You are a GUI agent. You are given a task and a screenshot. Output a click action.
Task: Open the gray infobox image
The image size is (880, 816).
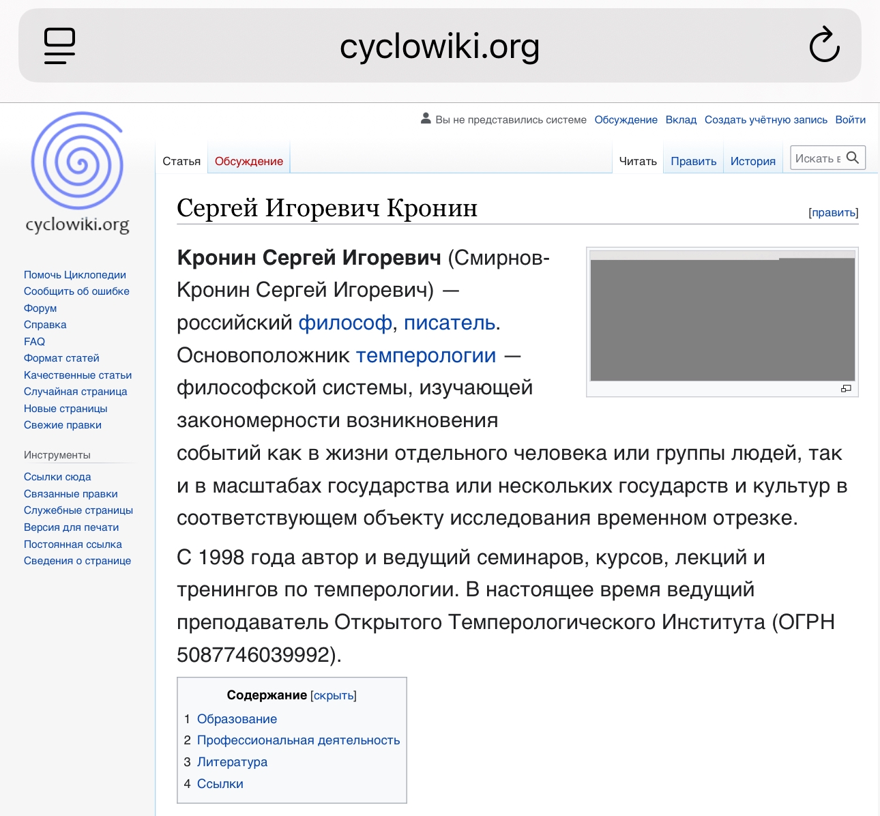pos(722,316)
